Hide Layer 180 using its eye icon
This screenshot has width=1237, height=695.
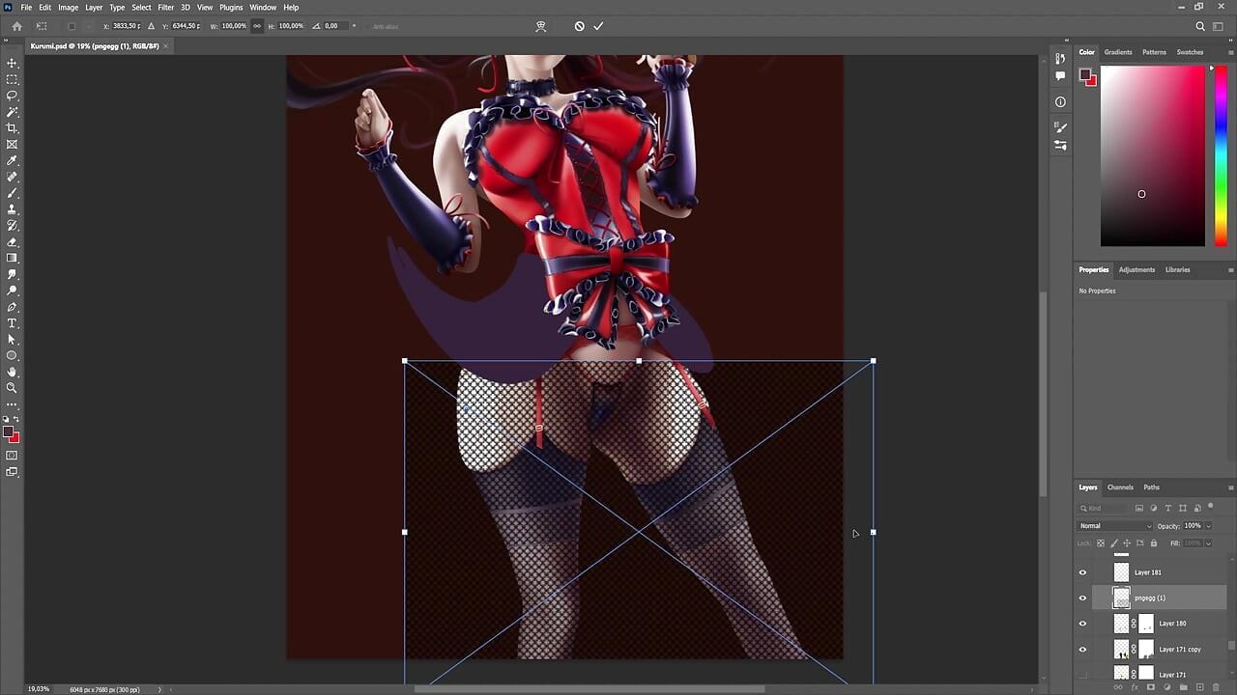pos(1082,624)
